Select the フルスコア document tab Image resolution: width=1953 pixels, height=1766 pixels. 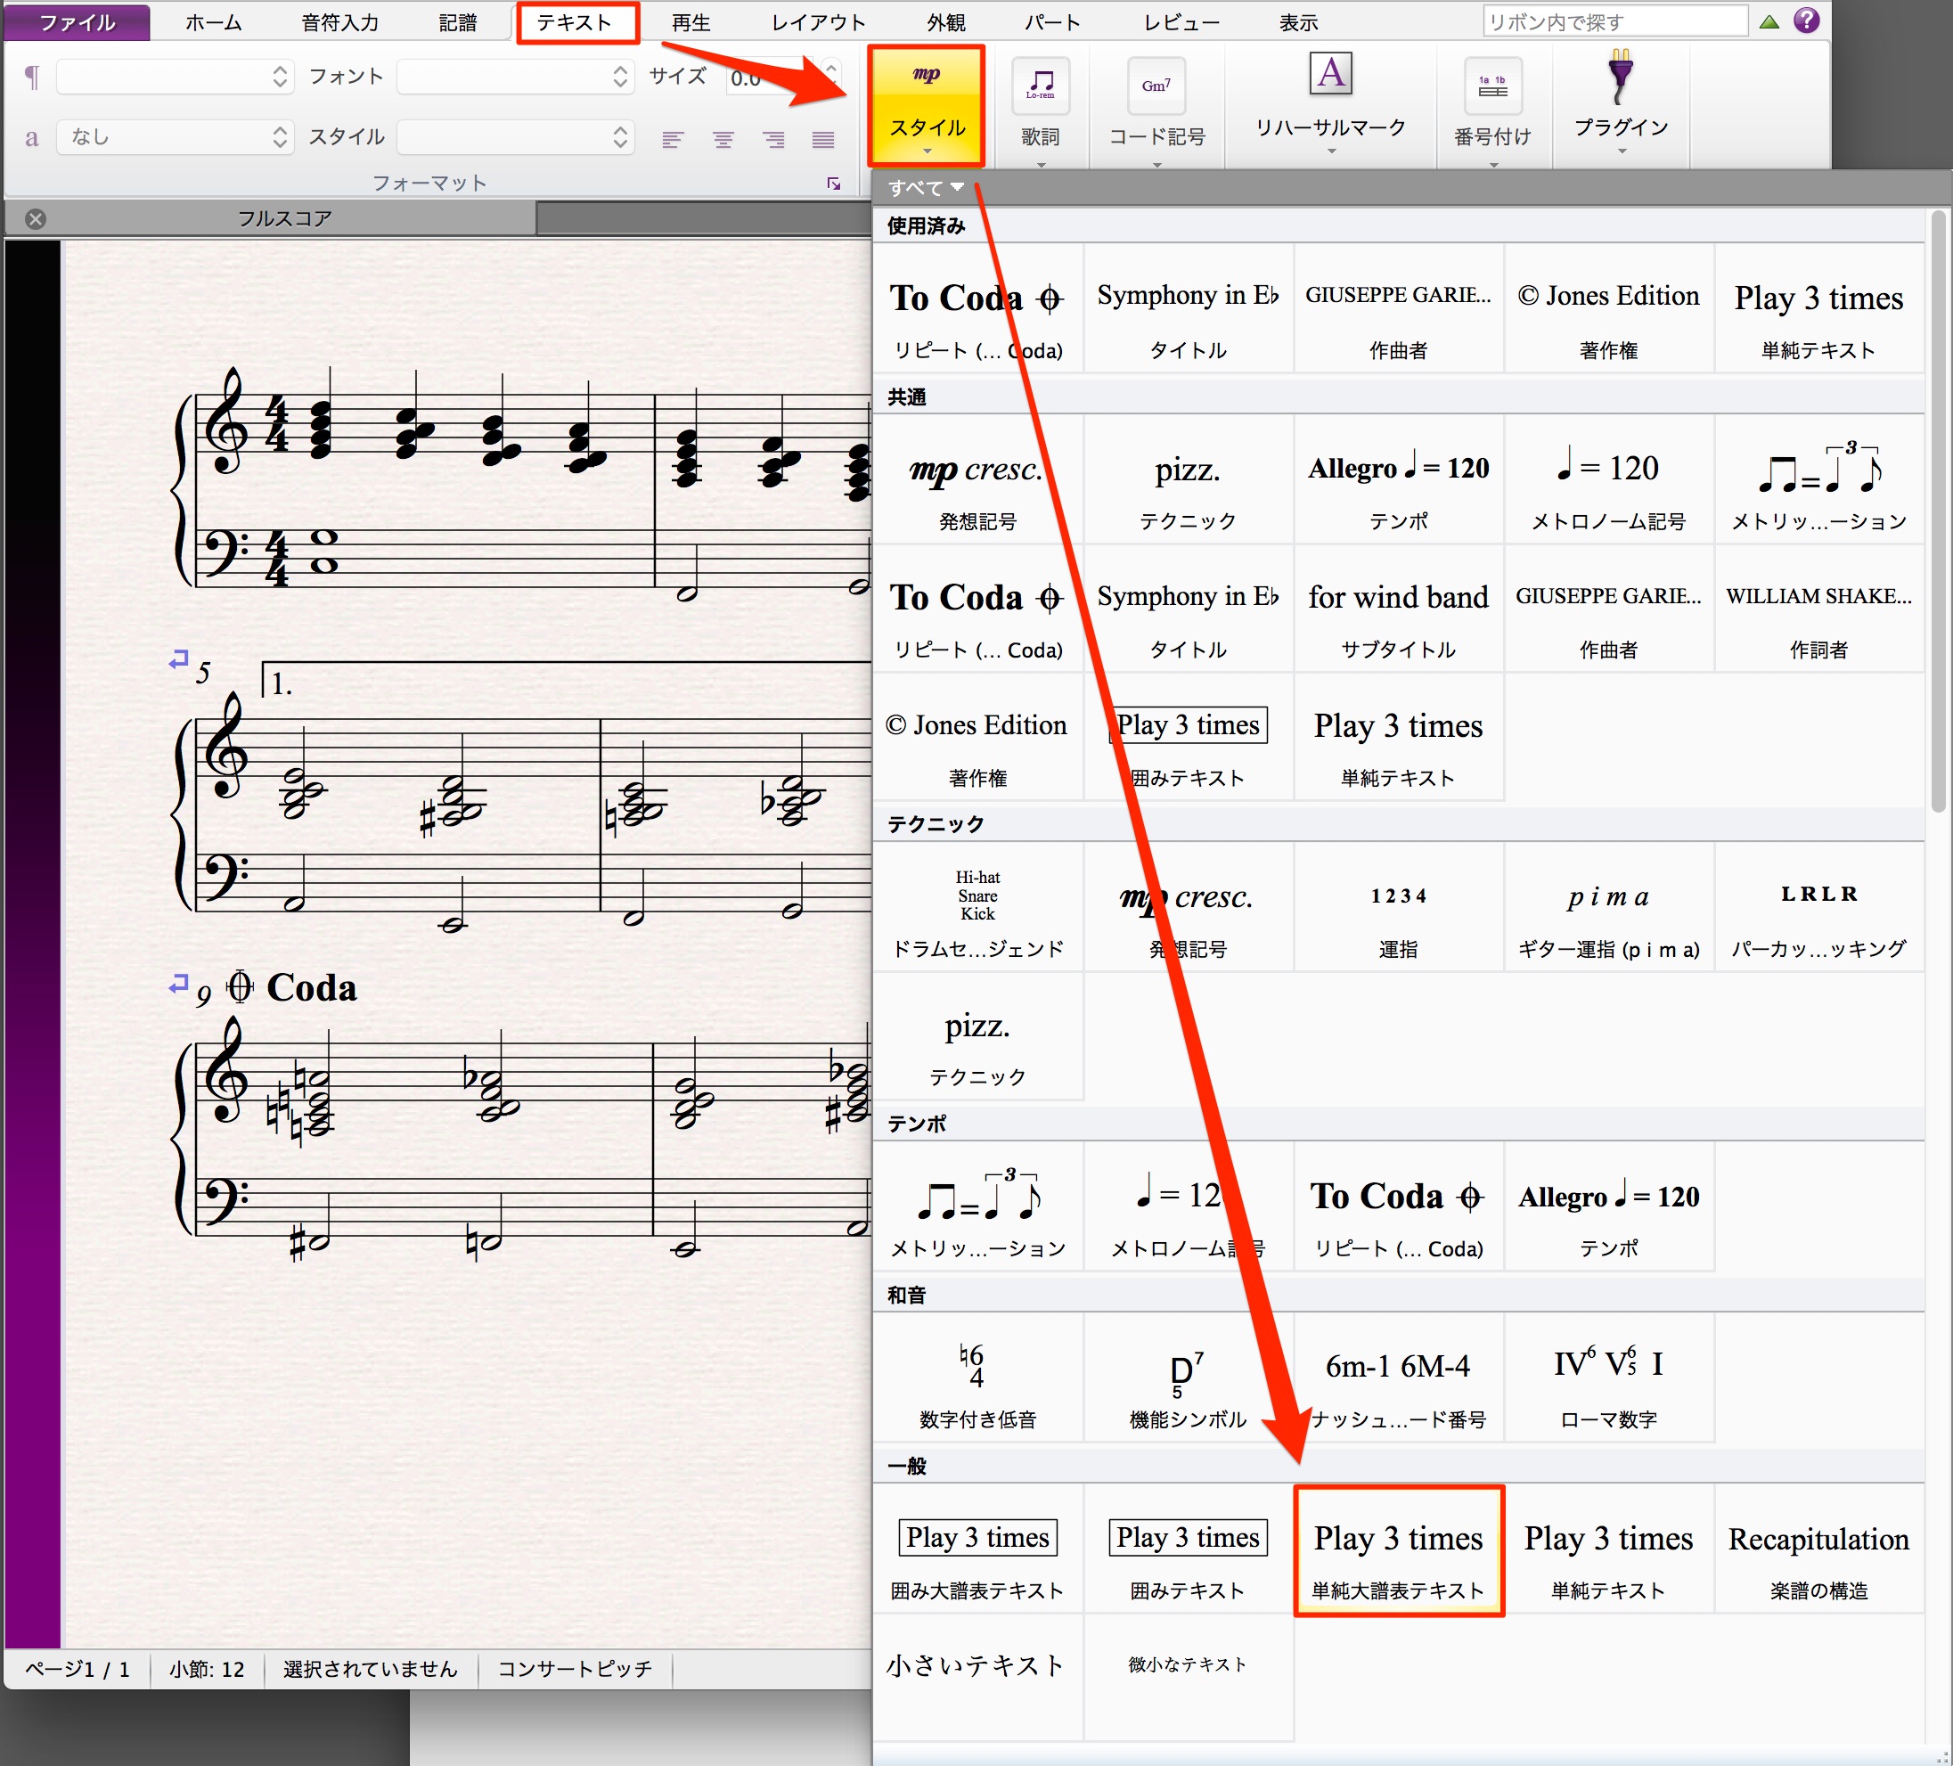click(x=285, y=219)
